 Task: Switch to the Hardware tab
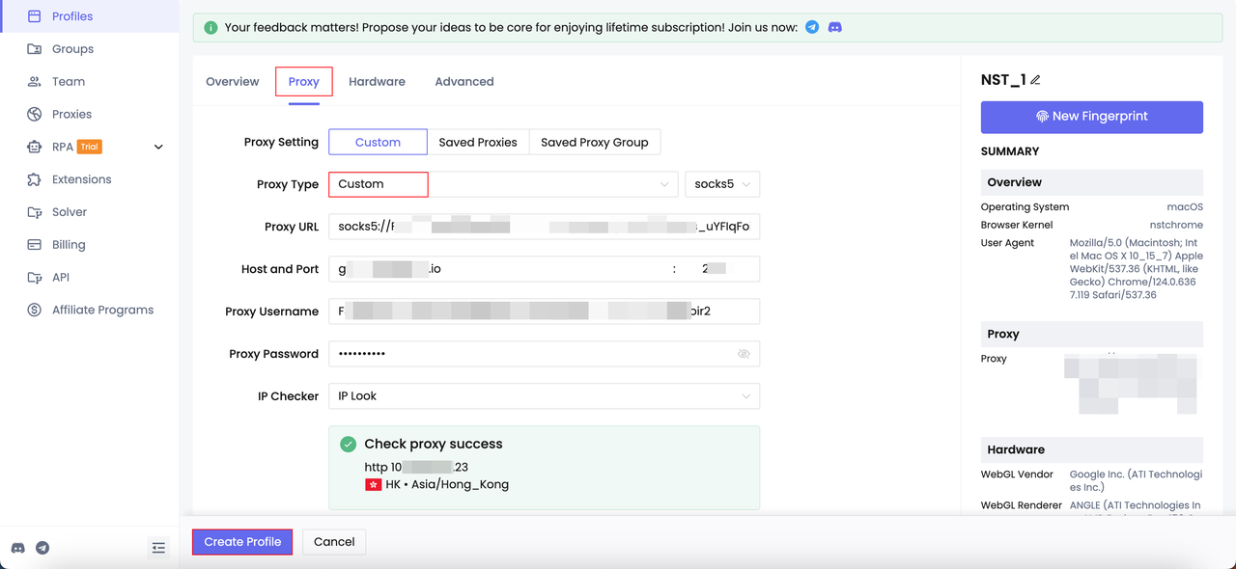click(377, 82)
